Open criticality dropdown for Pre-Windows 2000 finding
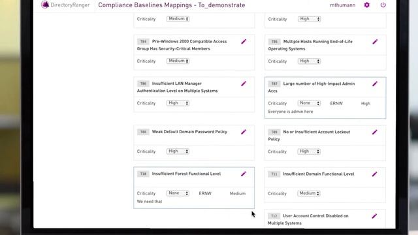Viewport: 418px width, 235px height. pyautogui.click(x=178, y=61)
